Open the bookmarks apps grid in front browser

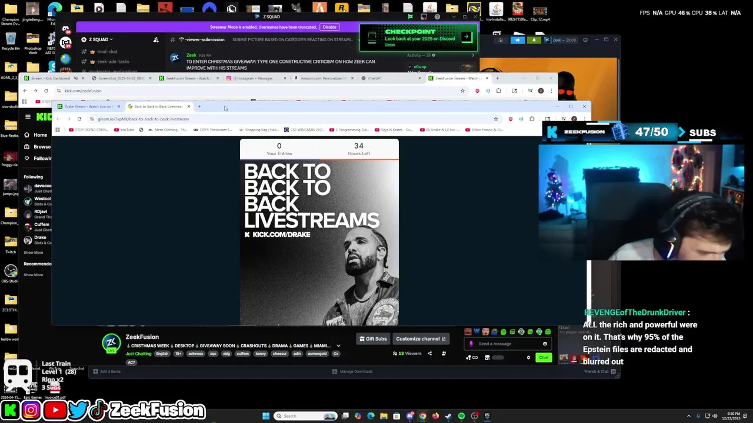58,130
